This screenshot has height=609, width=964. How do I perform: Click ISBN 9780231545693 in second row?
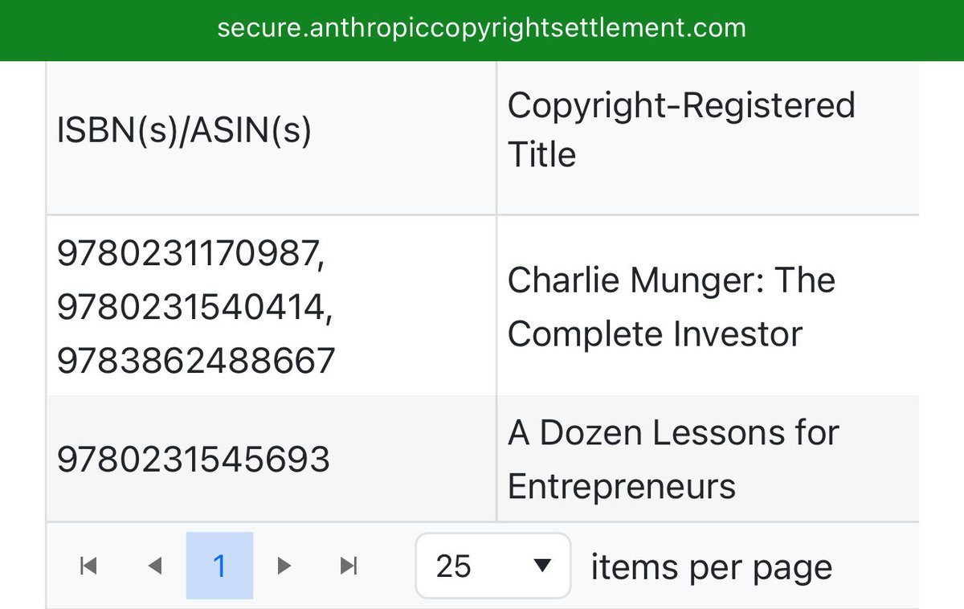click(193, 460)
